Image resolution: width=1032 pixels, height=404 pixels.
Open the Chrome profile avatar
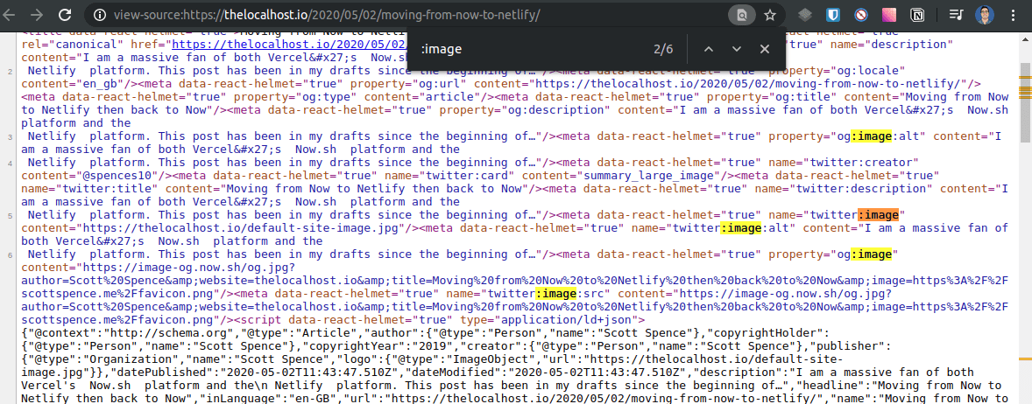985,15
